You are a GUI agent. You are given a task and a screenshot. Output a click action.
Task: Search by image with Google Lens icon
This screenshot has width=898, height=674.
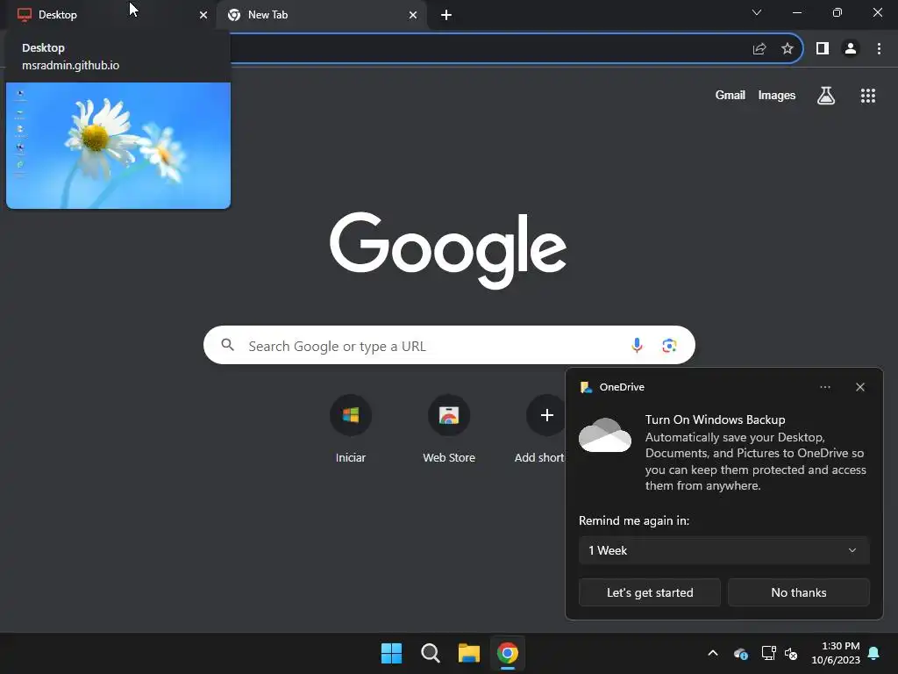669,346
